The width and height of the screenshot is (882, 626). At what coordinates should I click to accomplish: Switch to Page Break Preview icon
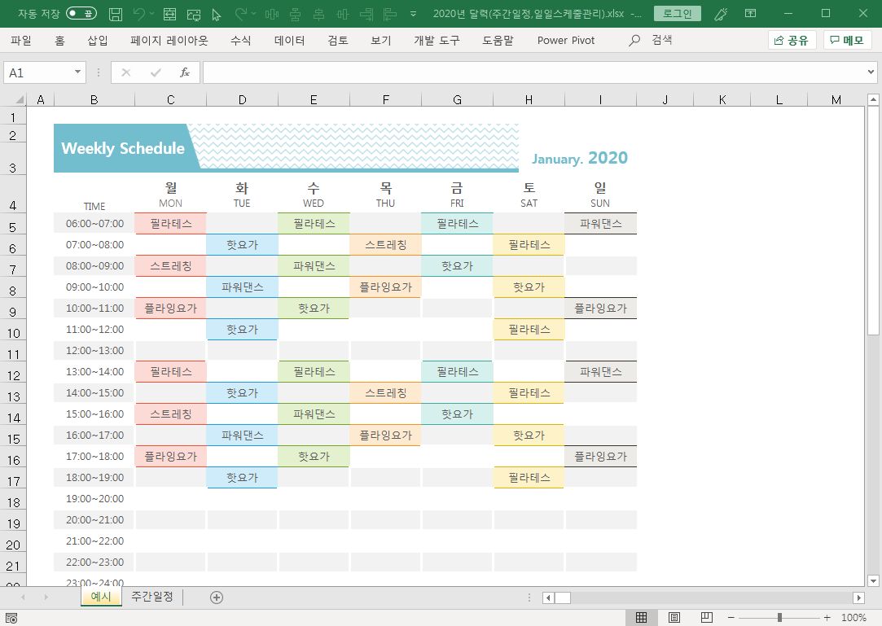click(x=706, y=618)
